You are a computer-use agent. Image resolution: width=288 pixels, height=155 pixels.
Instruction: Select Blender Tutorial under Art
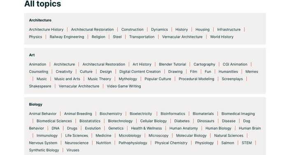(172, 64)
